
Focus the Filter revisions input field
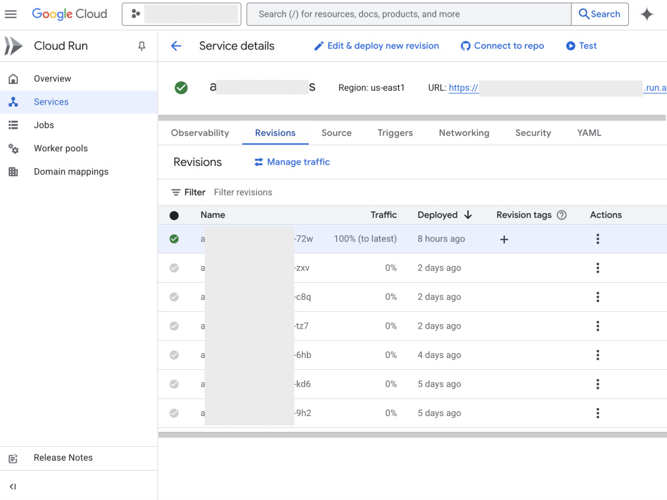[297, 193]
